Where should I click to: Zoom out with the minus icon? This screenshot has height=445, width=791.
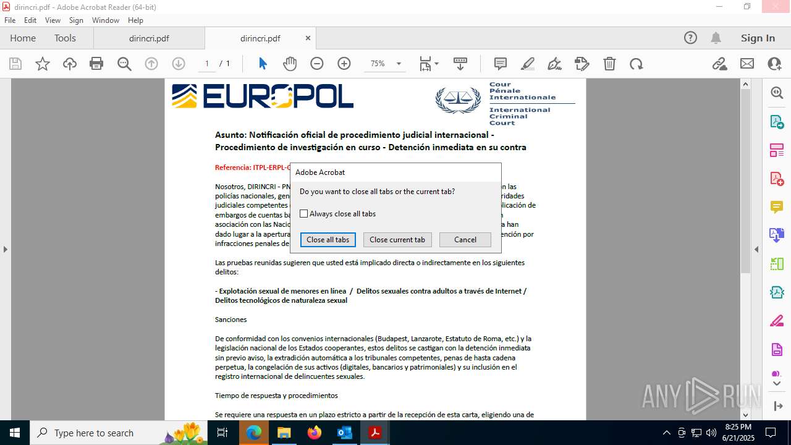tap(317, 64)
